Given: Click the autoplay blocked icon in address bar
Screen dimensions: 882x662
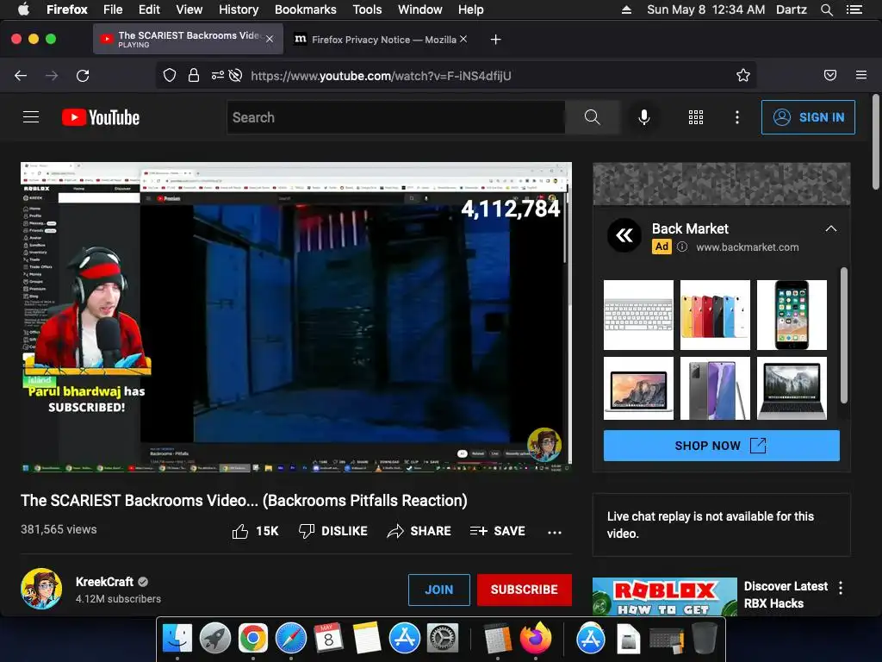Looking at the screenshot, I should [x=236, y=76].
